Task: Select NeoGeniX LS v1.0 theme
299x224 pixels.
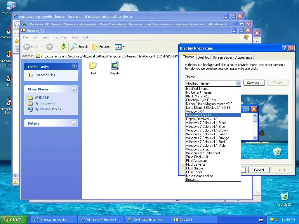Action: coord(213,115)
